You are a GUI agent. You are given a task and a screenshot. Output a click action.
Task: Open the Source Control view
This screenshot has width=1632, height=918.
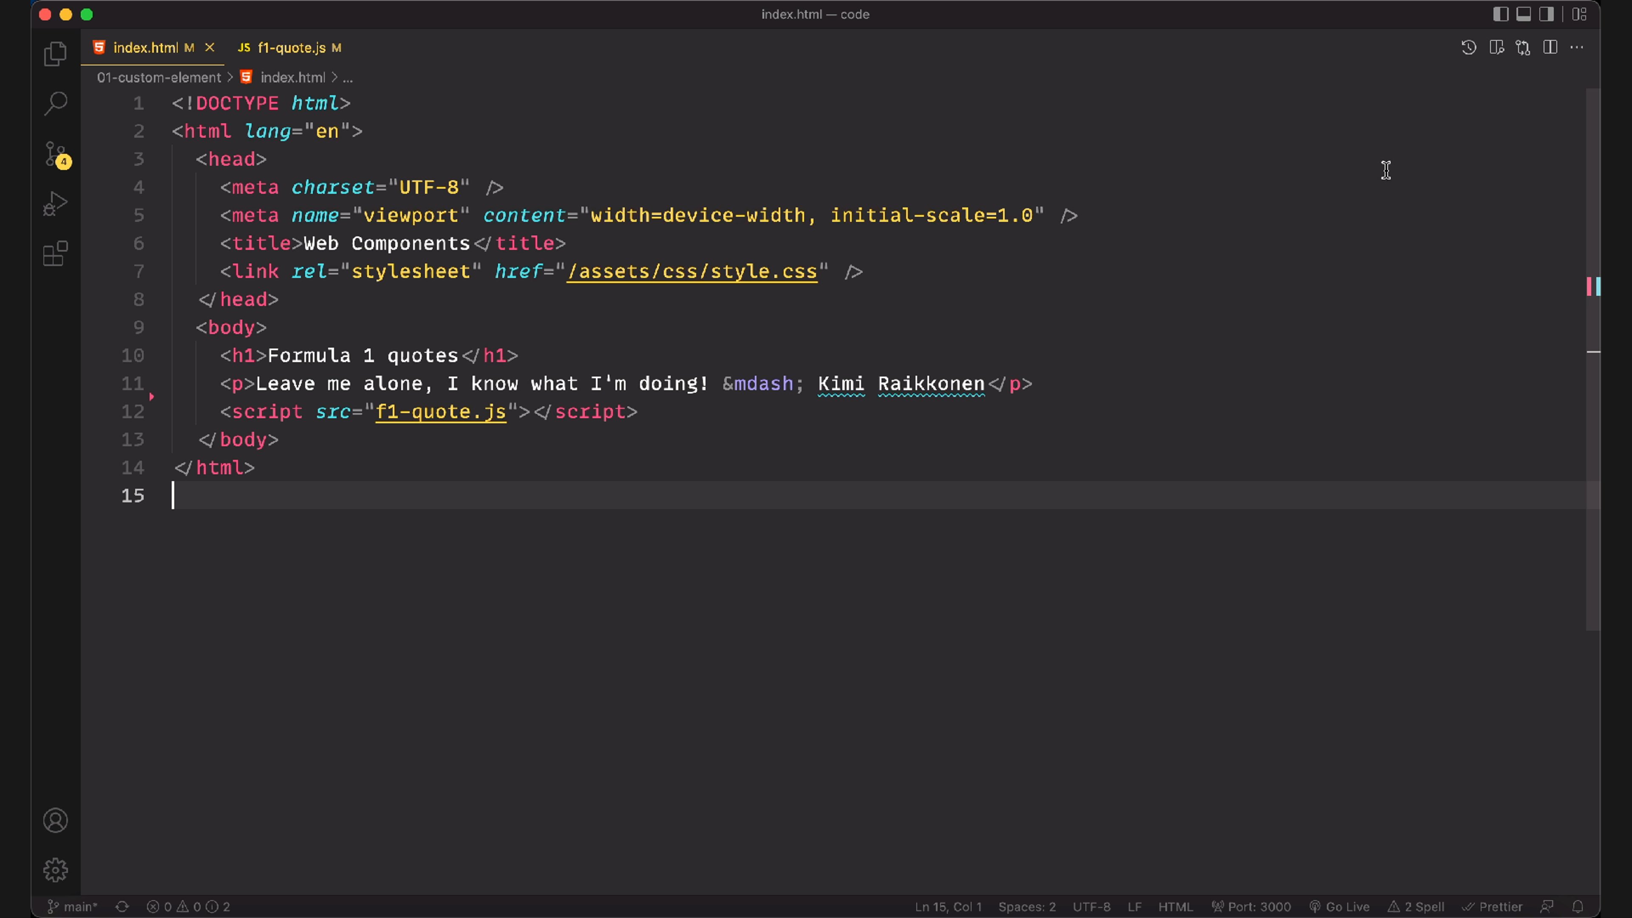point(56,154)
